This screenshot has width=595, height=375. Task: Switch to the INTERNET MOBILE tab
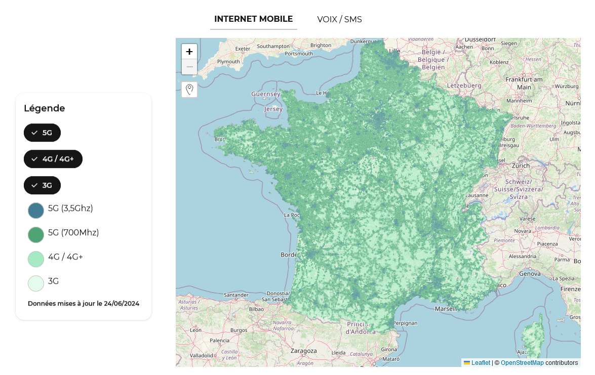point(254,19)
